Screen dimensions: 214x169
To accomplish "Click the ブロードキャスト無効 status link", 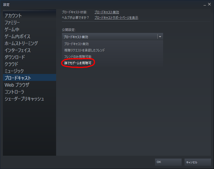I will [x=107, y=12].
